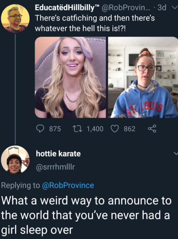
Task: Click the 875 replies count
Action: click(x=55, y=129)
